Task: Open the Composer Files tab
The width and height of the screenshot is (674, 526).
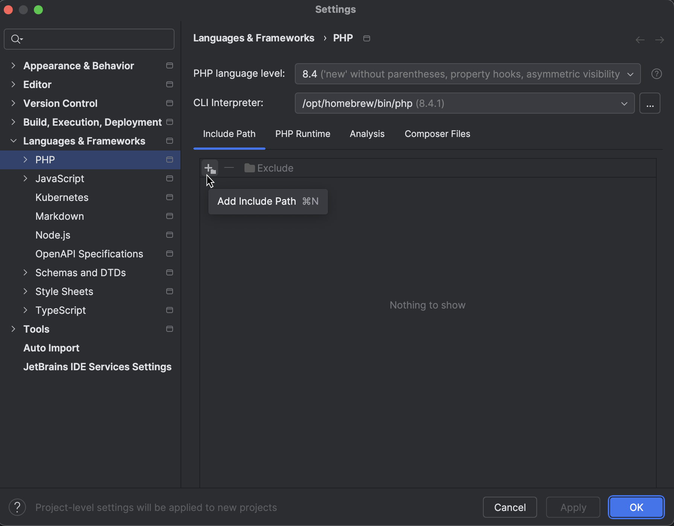Action: [437, 134]
